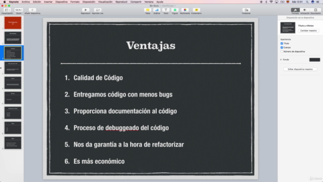323x182 pixels.
Task: Open Spotlight search in menu bar
Action: point(307,2)
